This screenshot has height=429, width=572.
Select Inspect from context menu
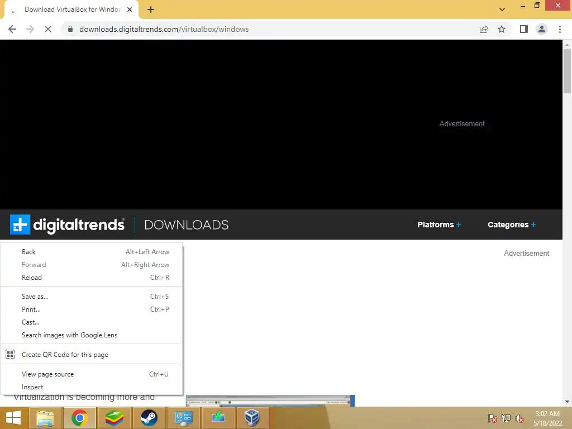[91, 387]
